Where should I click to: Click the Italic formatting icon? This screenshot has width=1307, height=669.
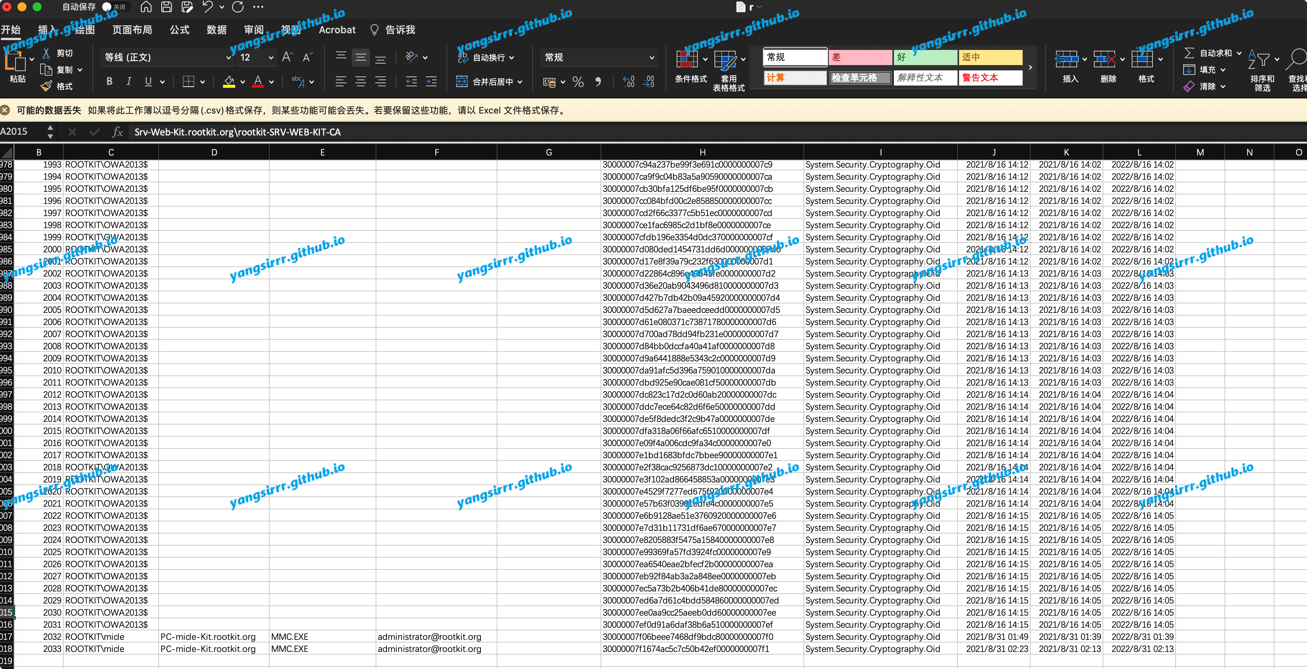point(129,81)
